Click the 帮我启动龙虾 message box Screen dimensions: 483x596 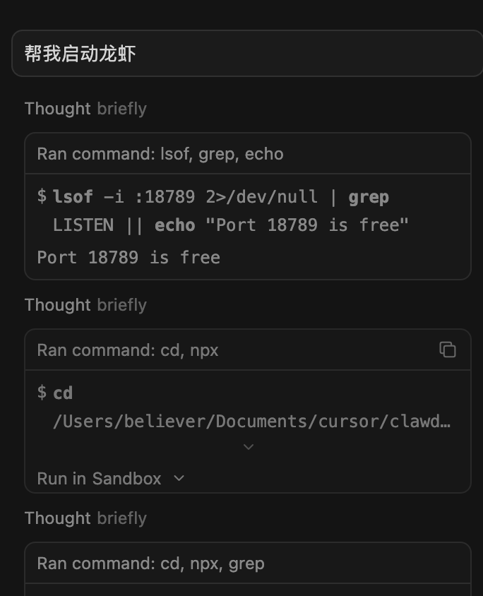point(247,54)
